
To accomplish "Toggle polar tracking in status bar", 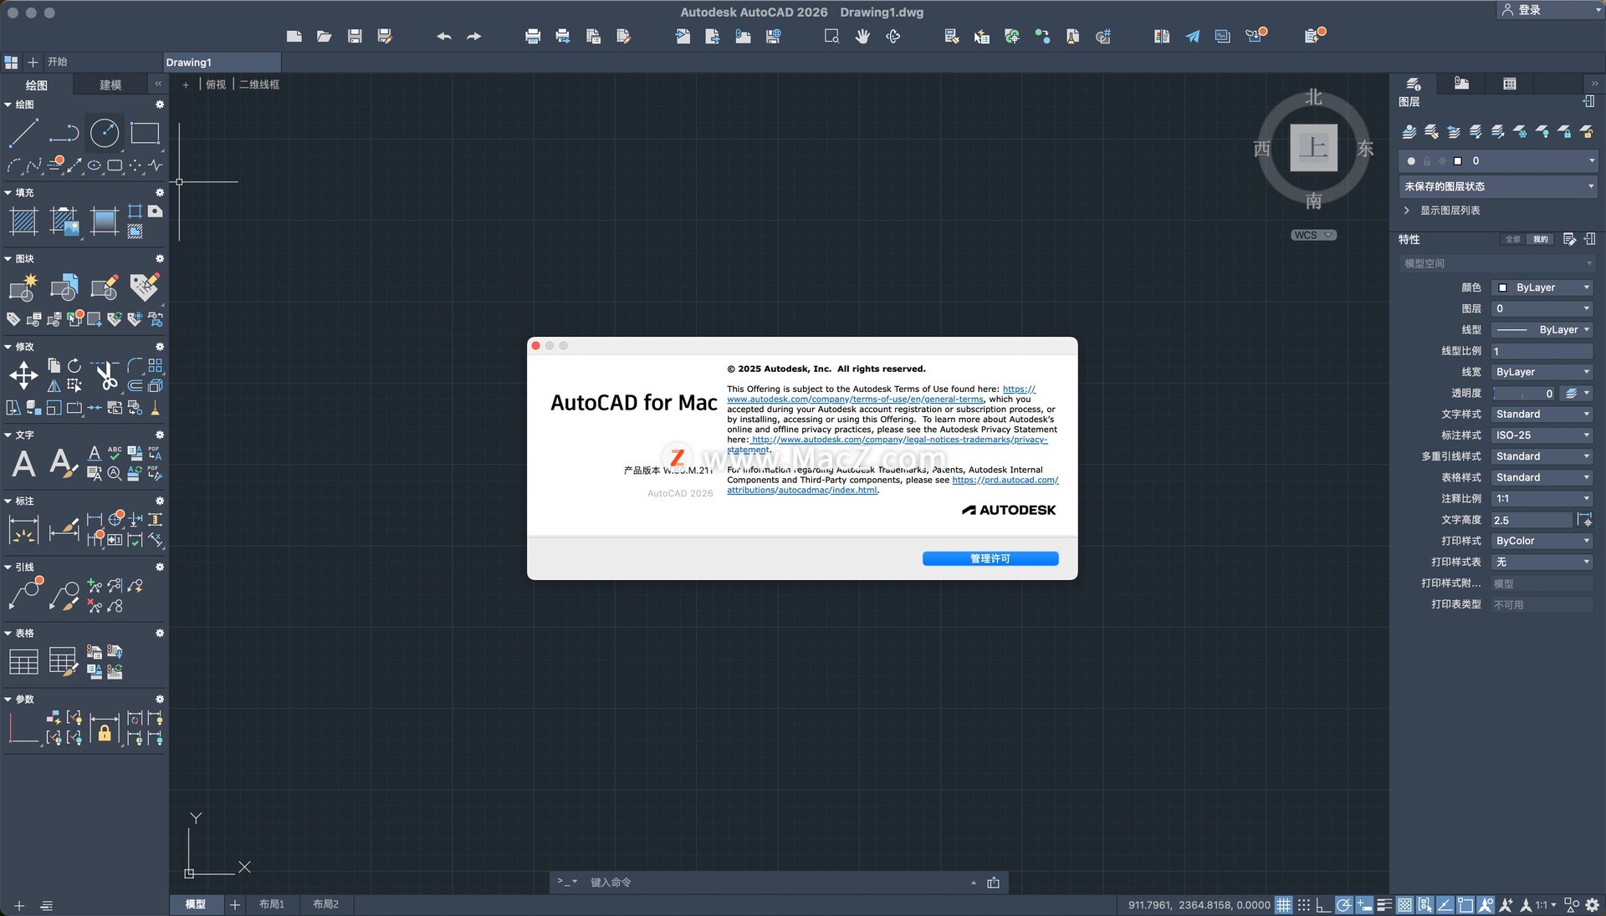I will [1343, 905].
